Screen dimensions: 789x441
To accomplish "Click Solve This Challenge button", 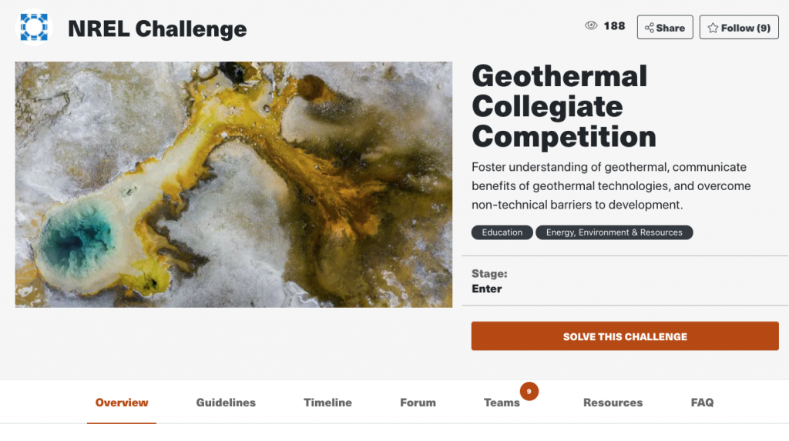I will point(624,336).
